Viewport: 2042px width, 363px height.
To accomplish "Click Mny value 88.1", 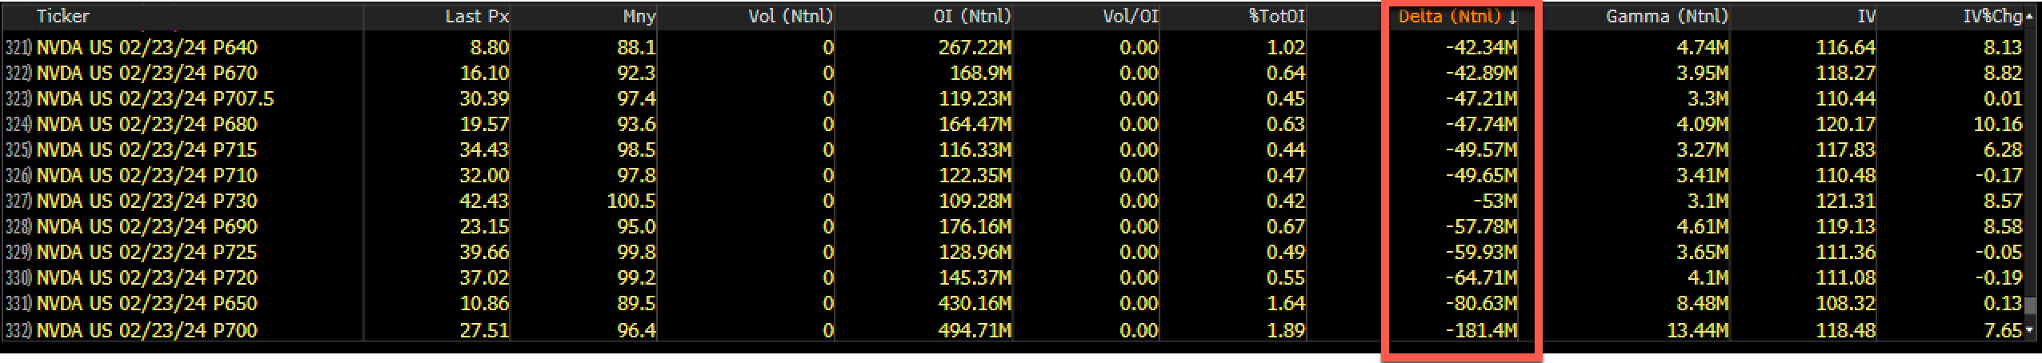I will [637, 47].
